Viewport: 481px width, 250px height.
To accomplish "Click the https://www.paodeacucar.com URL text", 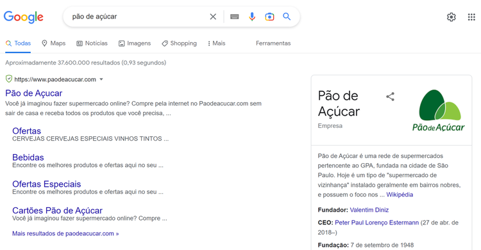I will [55, 79].
